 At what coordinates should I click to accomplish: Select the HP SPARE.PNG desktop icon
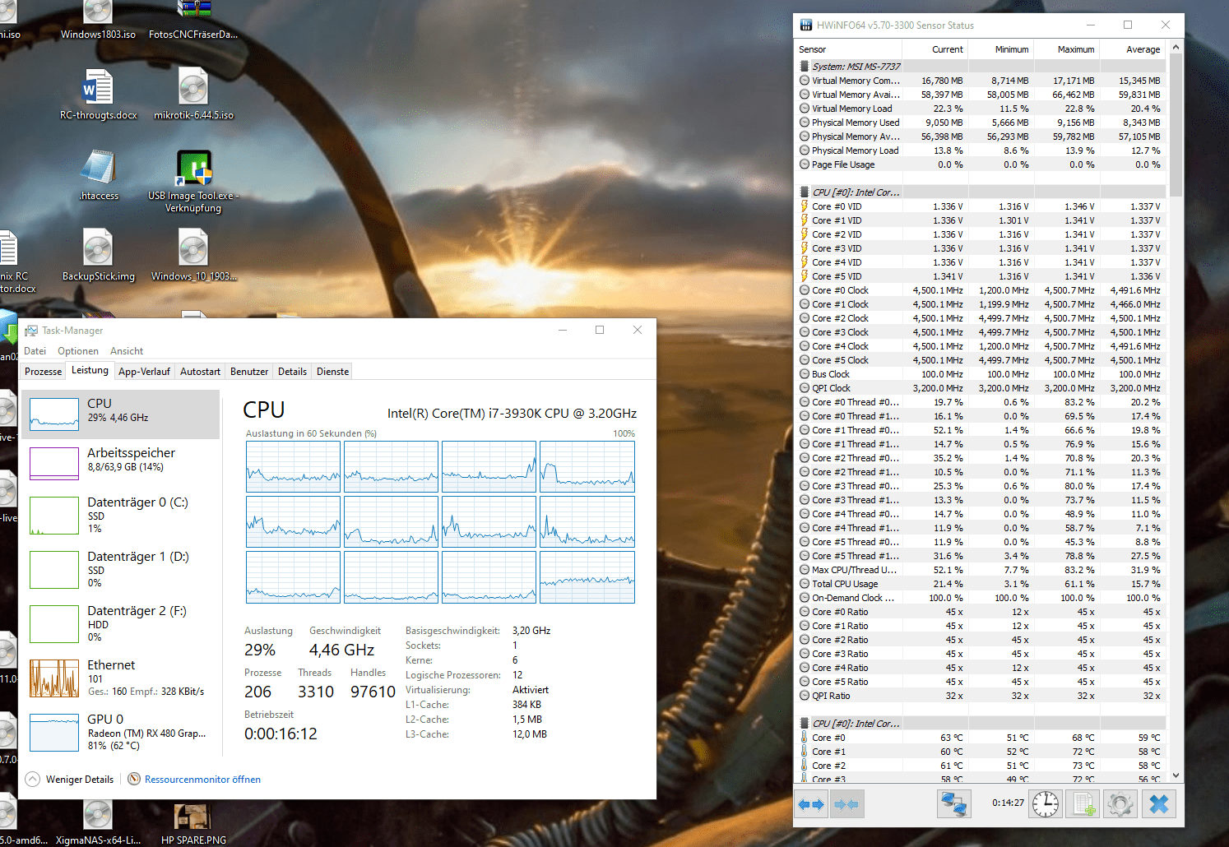point(193,825)
